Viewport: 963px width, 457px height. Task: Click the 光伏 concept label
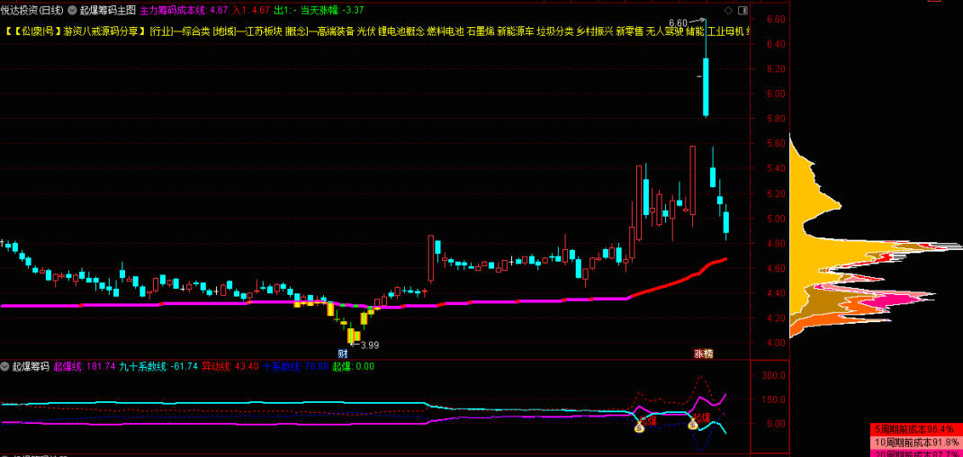[x=366, y=31]
